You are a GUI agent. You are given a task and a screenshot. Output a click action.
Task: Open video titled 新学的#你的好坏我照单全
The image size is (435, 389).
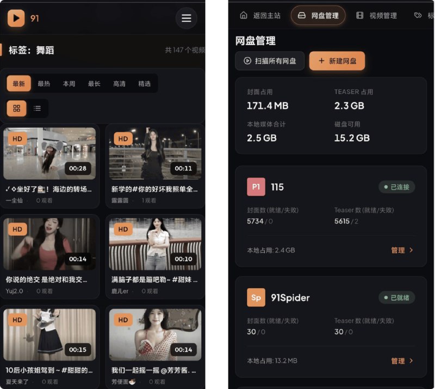pos(154,189)
